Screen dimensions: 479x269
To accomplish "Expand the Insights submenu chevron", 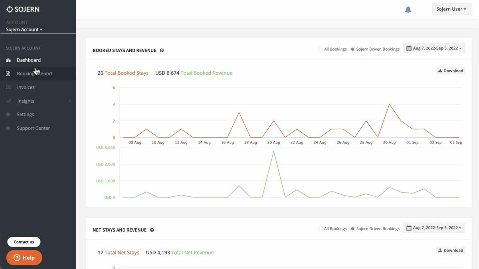I will point(70,101).
